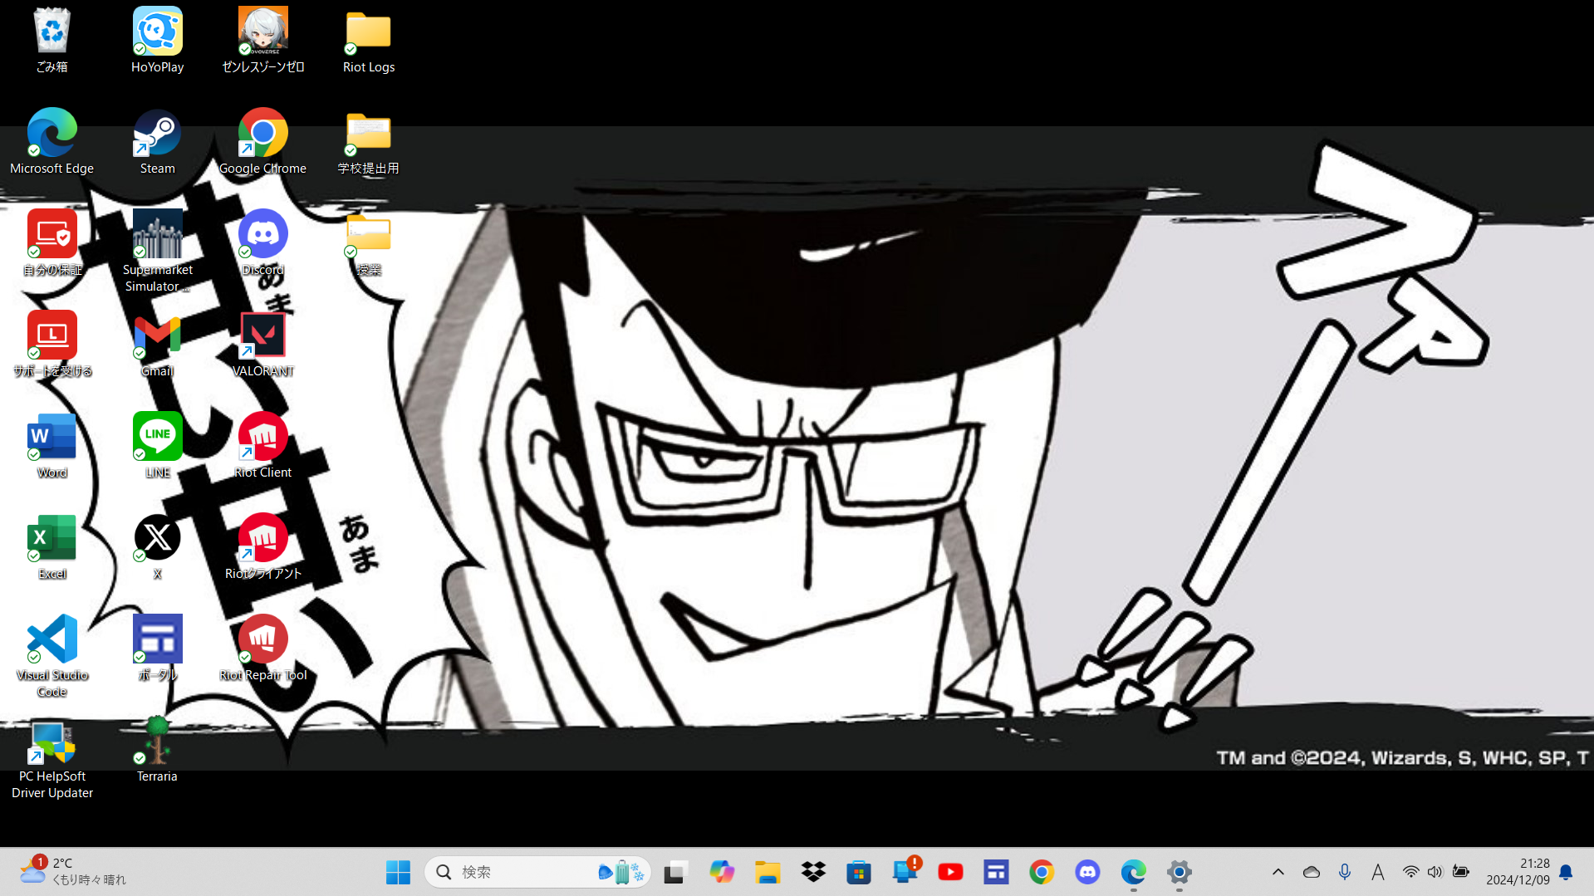1594x896 pixels.
Task: Open Windows Settings from the taskbar
Action: (x=1179, y=872)
